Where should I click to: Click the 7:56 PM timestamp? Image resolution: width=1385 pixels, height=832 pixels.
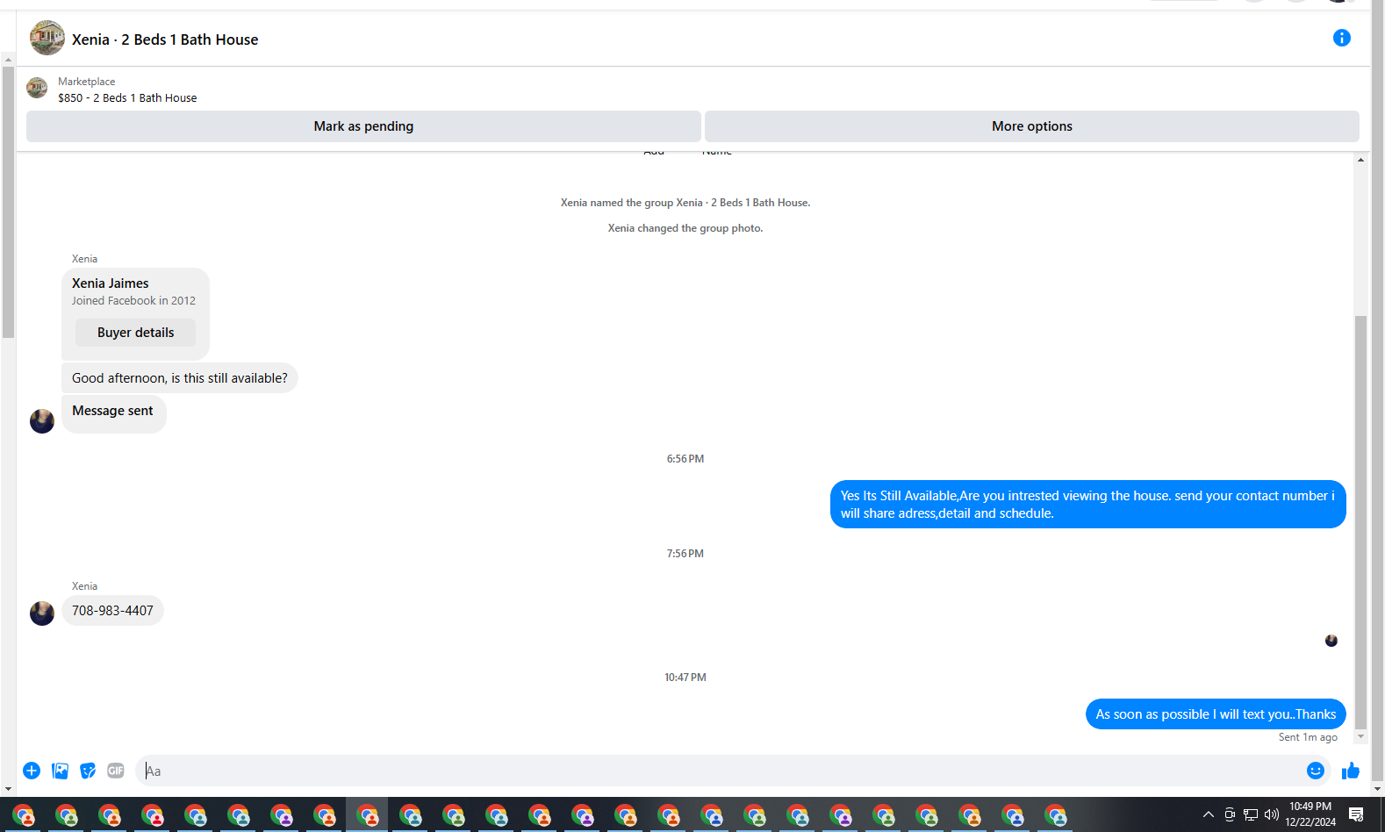[685, 554]
